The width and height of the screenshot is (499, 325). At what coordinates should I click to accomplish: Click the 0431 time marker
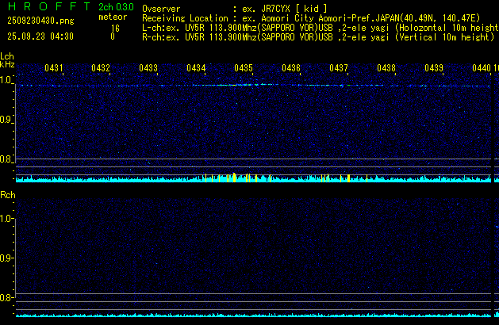54,69
